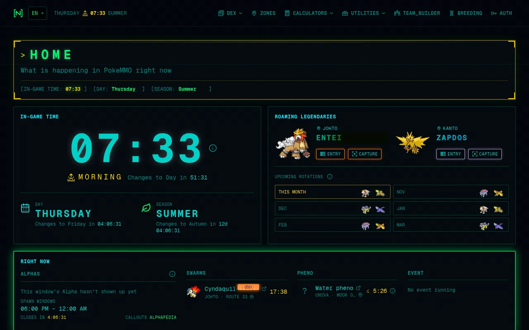Image resolution: width=529 pixels, height=330 pixels.
Task: Click the CALCULATORS icon
Action: click(x=287, y=13)
